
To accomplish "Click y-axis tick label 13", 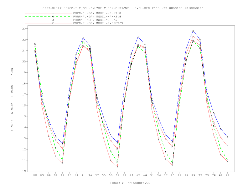I will 24,138.
